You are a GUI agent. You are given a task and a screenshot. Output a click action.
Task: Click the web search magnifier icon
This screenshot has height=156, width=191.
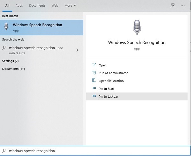point(4,48)
